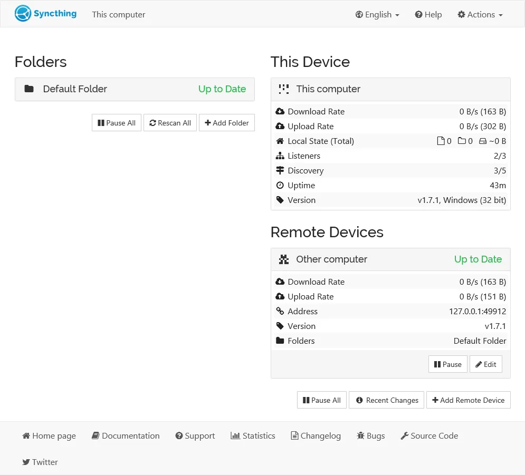Viewport: 525px width, 475px height.
Task: Open the English language dropdown
Action: [377, 15]
